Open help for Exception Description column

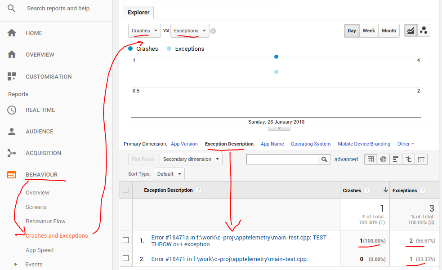coord(198,190)
